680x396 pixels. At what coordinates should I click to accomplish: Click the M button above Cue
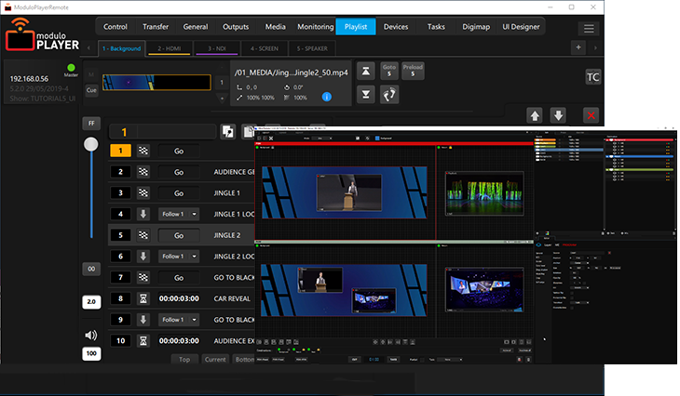pos(91,74)
